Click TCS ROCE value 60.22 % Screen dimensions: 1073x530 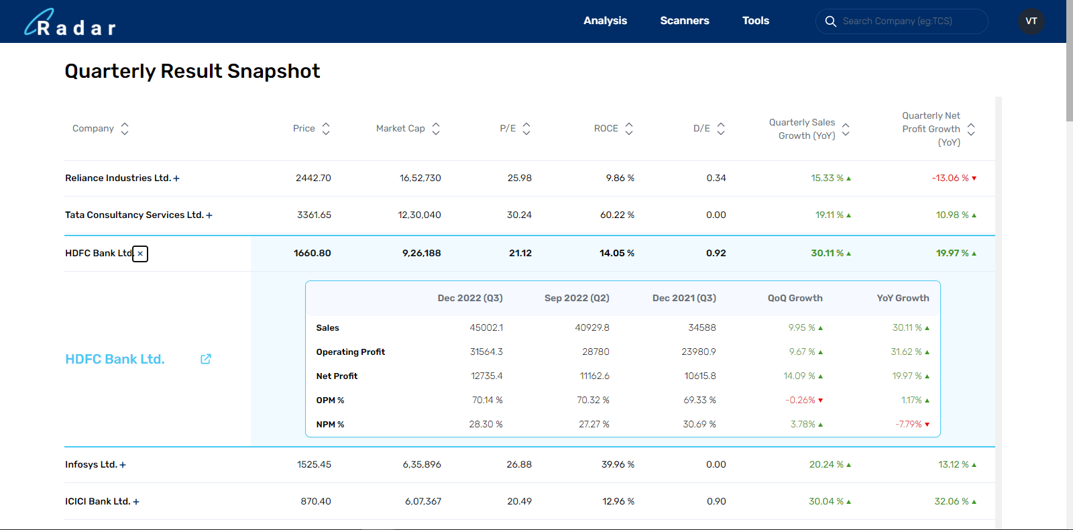click(617, 215)
